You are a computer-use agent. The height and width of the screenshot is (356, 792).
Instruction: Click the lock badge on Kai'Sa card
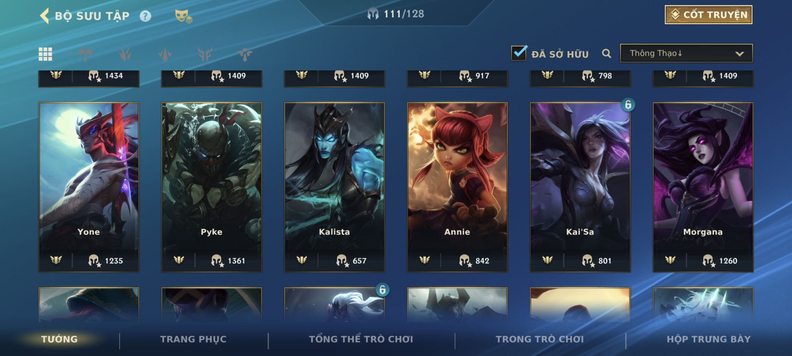628,105
